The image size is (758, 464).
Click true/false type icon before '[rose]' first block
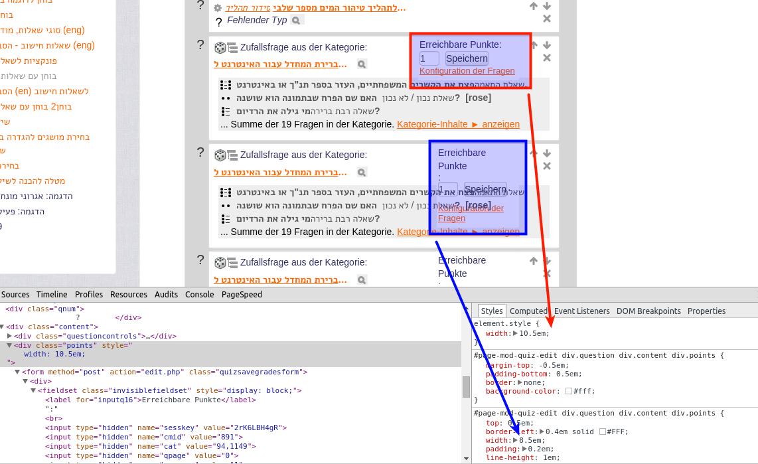tap(225, 98)
